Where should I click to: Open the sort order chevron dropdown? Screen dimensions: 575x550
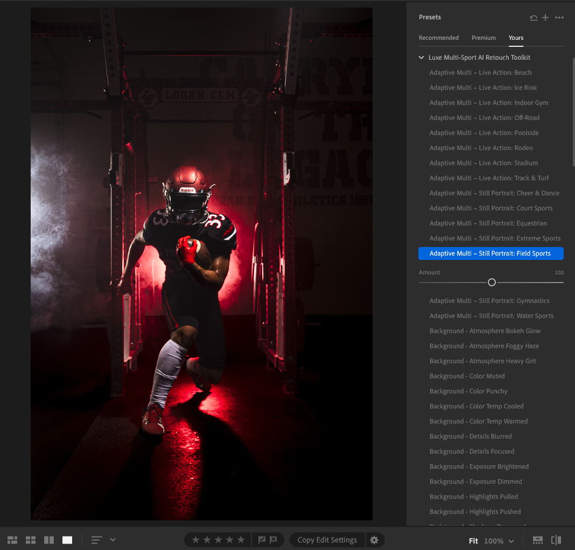(112, 540)
